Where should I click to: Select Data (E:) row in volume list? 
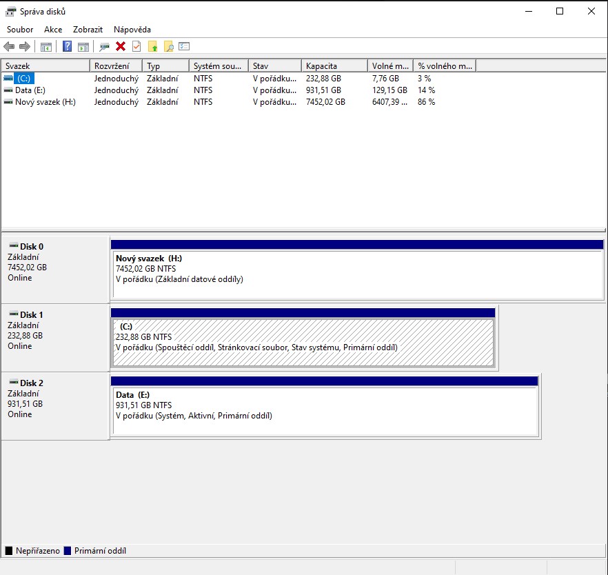point(30,90)
